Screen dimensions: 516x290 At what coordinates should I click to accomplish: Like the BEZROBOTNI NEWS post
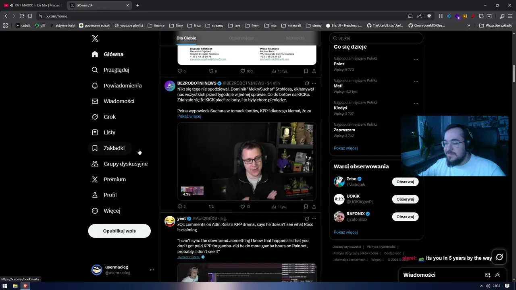point(243,207)
